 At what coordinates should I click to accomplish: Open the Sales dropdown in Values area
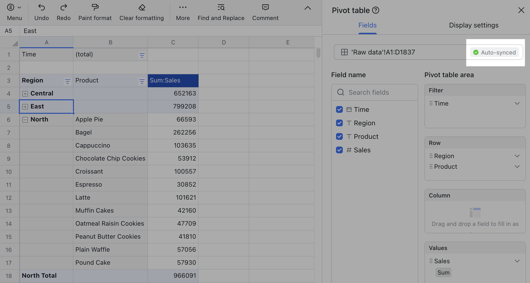pos(517,261)
